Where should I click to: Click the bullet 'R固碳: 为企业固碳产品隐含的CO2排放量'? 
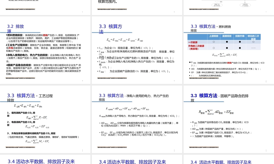tap(134, 71)
